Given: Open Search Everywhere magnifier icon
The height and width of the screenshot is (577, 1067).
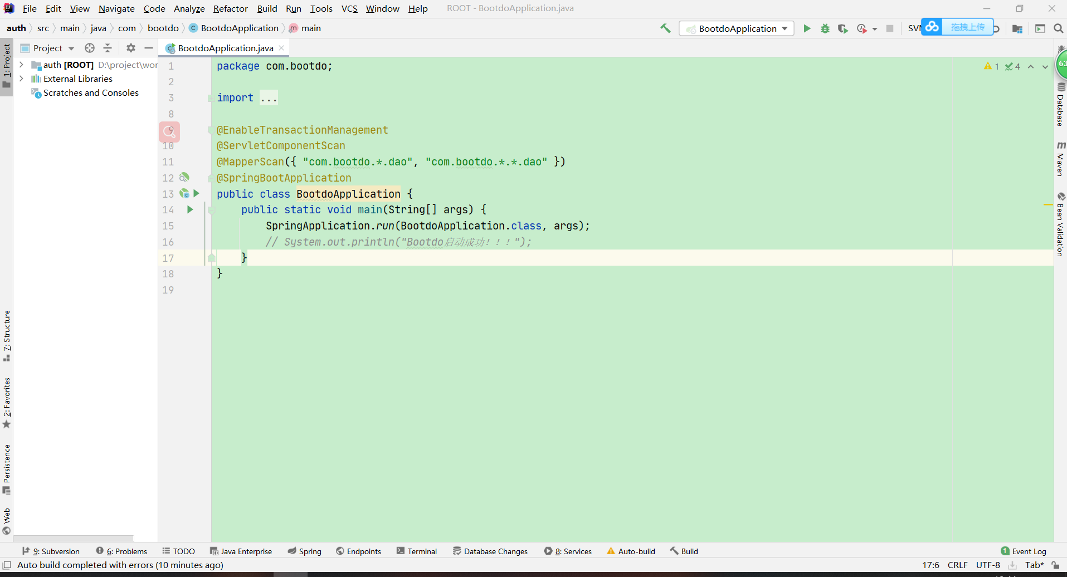Looking at the screenshot, I should coord(1059,28).
